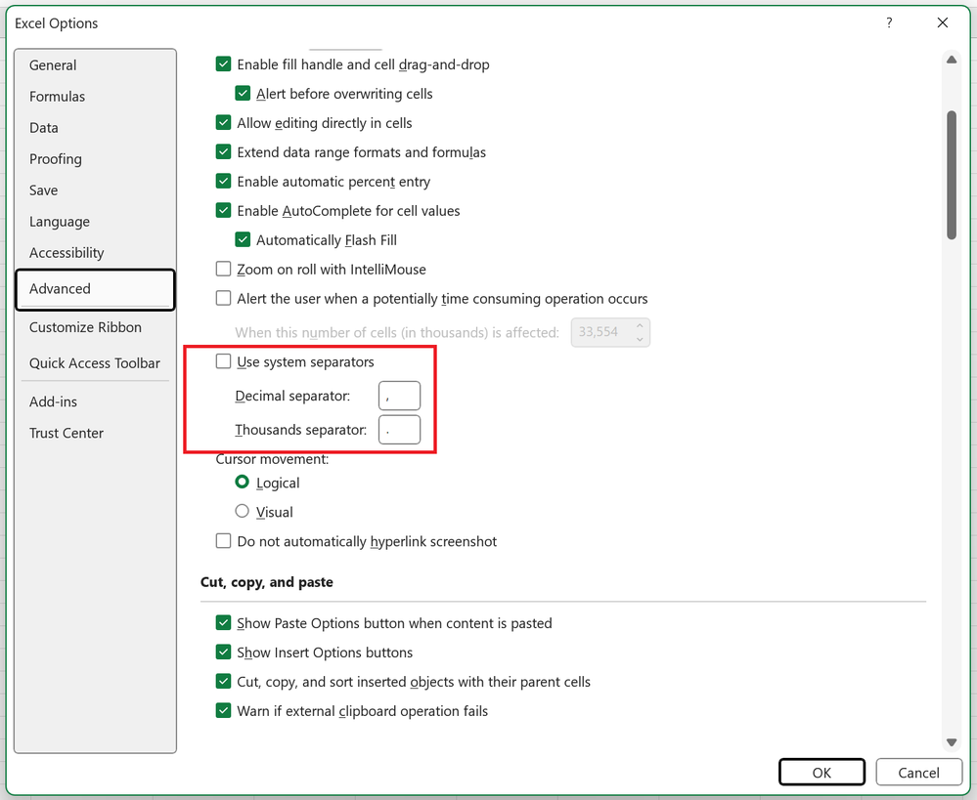Uncheck Show Paste Options button when pasted
Viewport: 977px width, 800px height.
click(223, 622)
